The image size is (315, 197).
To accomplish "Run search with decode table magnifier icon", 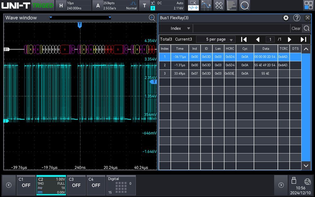I will coord(306,28).
